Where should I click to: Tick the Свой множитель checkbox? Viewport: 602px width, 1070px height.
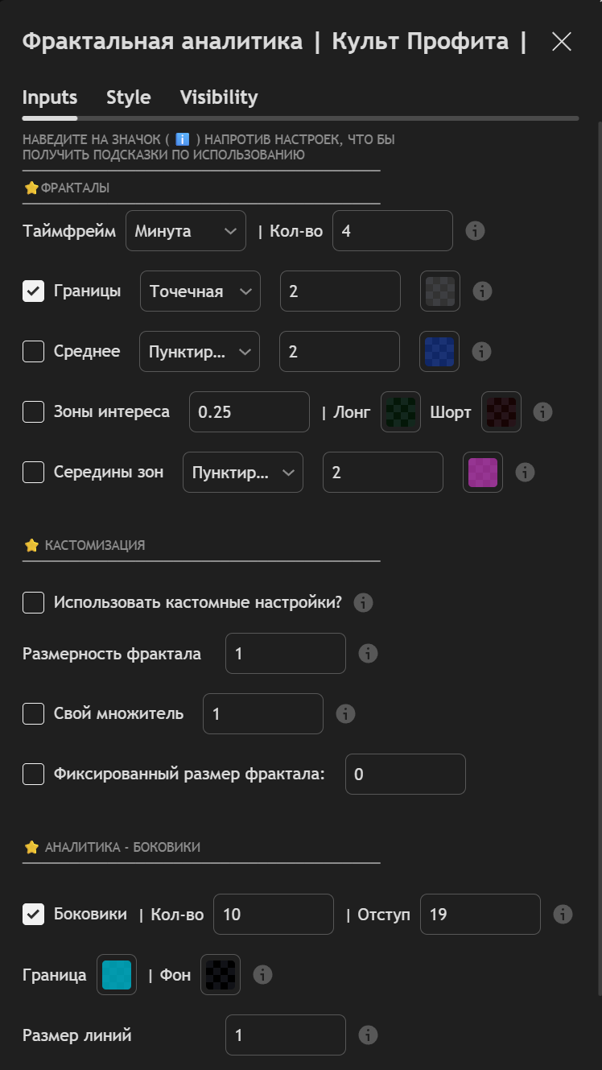click(33, 713)
